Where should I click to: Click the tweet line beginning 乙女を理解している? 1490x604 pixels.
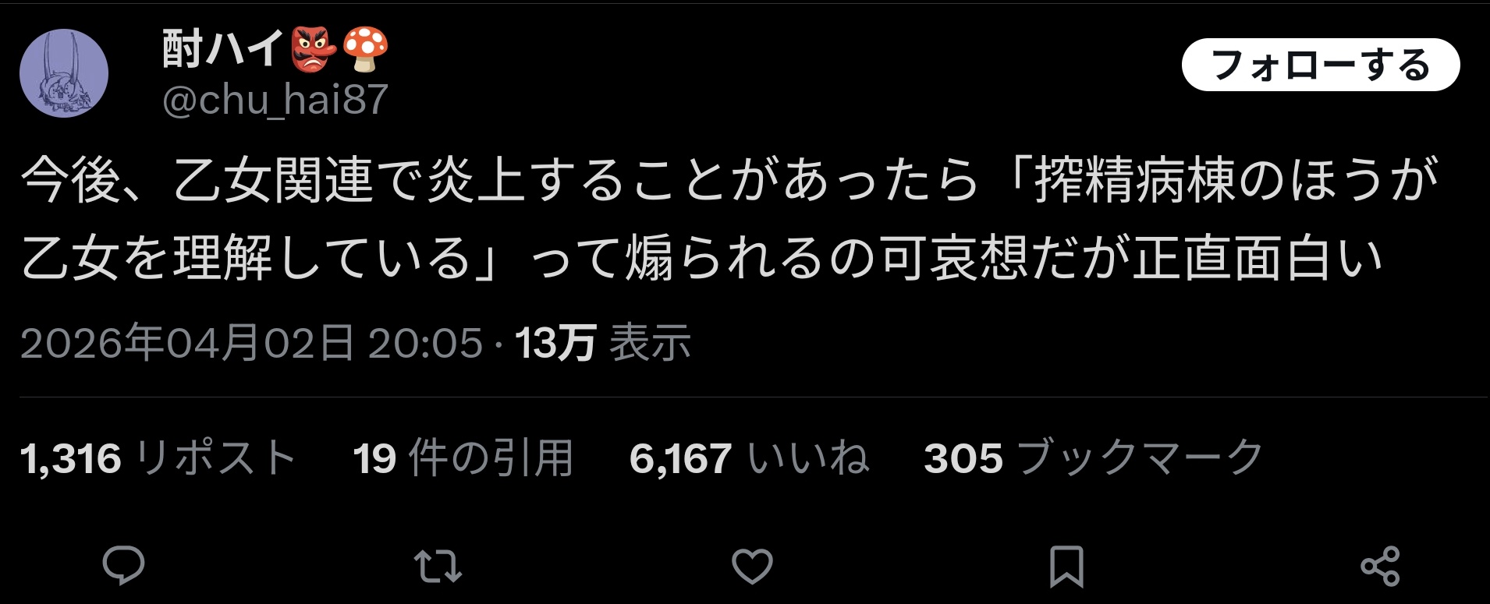[x=702, y=259]
